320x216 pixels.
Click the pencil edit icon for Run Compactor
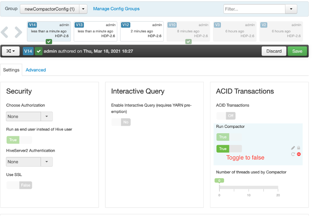click(x=293, y=148)
